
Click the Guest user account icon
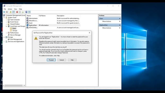[28, 23]
